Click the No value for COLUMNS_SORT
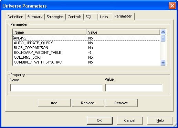The image size is (178, 128). click(91, 57)
